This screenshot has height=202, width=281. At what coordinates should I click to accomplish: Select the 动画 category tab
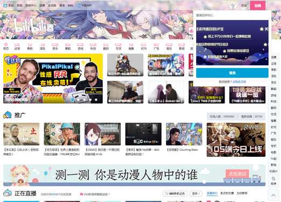(17, 46)
